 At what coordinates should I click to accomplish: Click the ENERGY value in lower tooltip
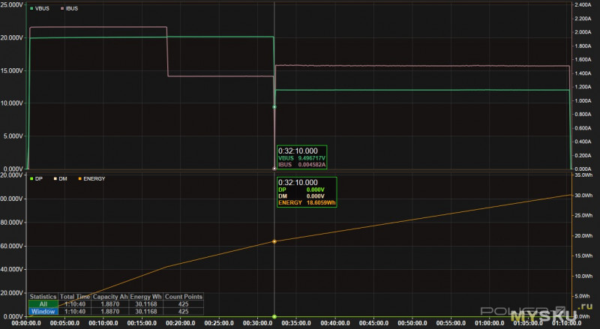tap(321, 203)
